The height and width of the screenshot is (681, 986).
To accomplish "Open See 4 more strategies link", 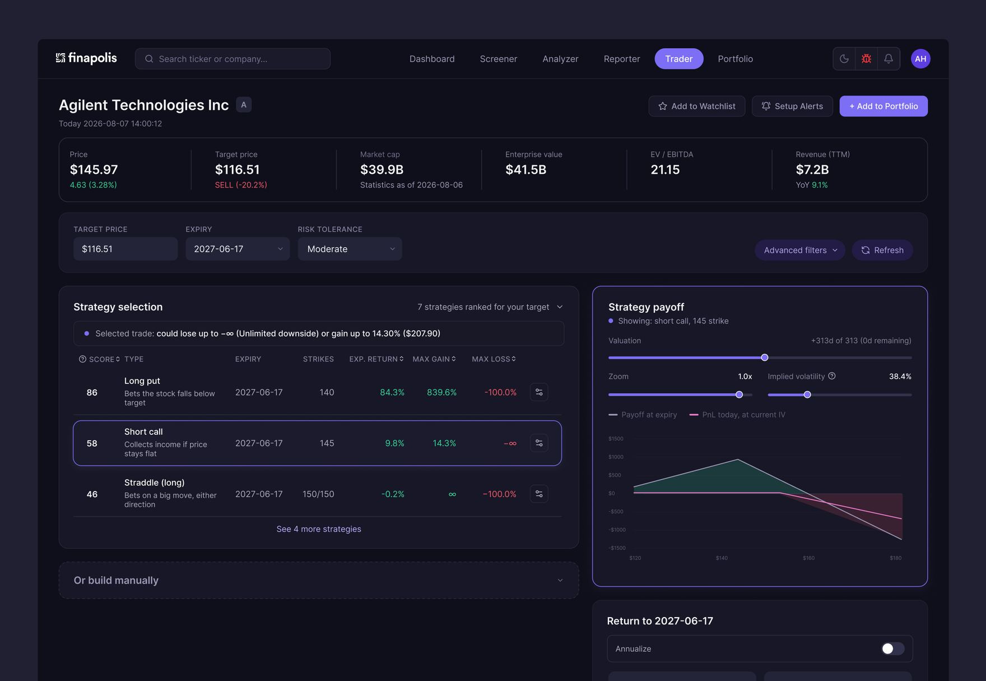I will click(319, 529).
